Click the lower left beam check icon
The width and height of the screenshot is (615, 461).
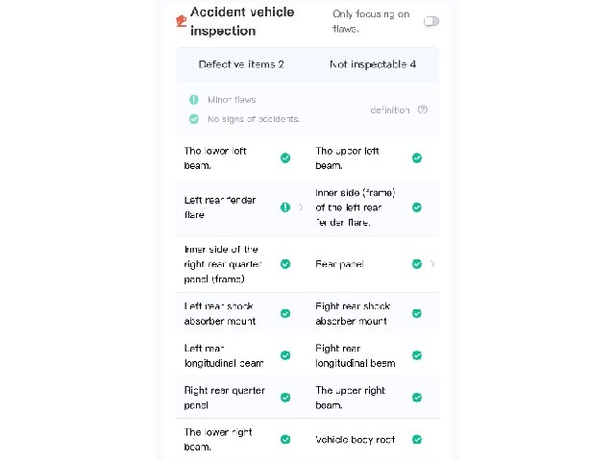coord(285,158)
